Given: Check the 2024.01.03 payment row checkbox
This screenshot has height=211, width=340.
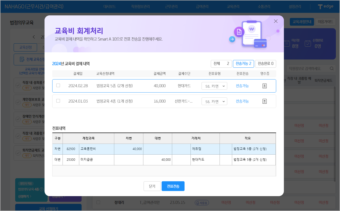Looking at the screenshot, I should (58, 101).
